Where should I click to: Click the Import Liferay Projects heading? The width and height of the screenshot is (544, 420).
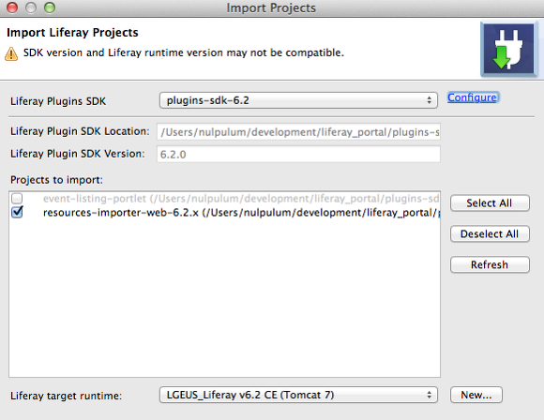pos(72,33)
